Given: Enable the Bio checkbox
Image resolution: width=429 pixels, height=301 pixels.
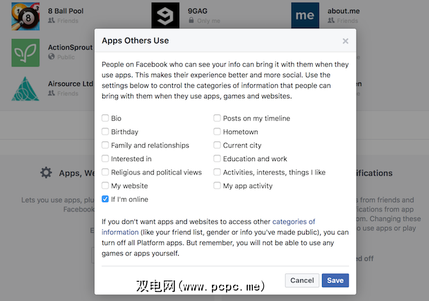Looking at the screenshot, I should pyautogui.click(x=105, y=118).
